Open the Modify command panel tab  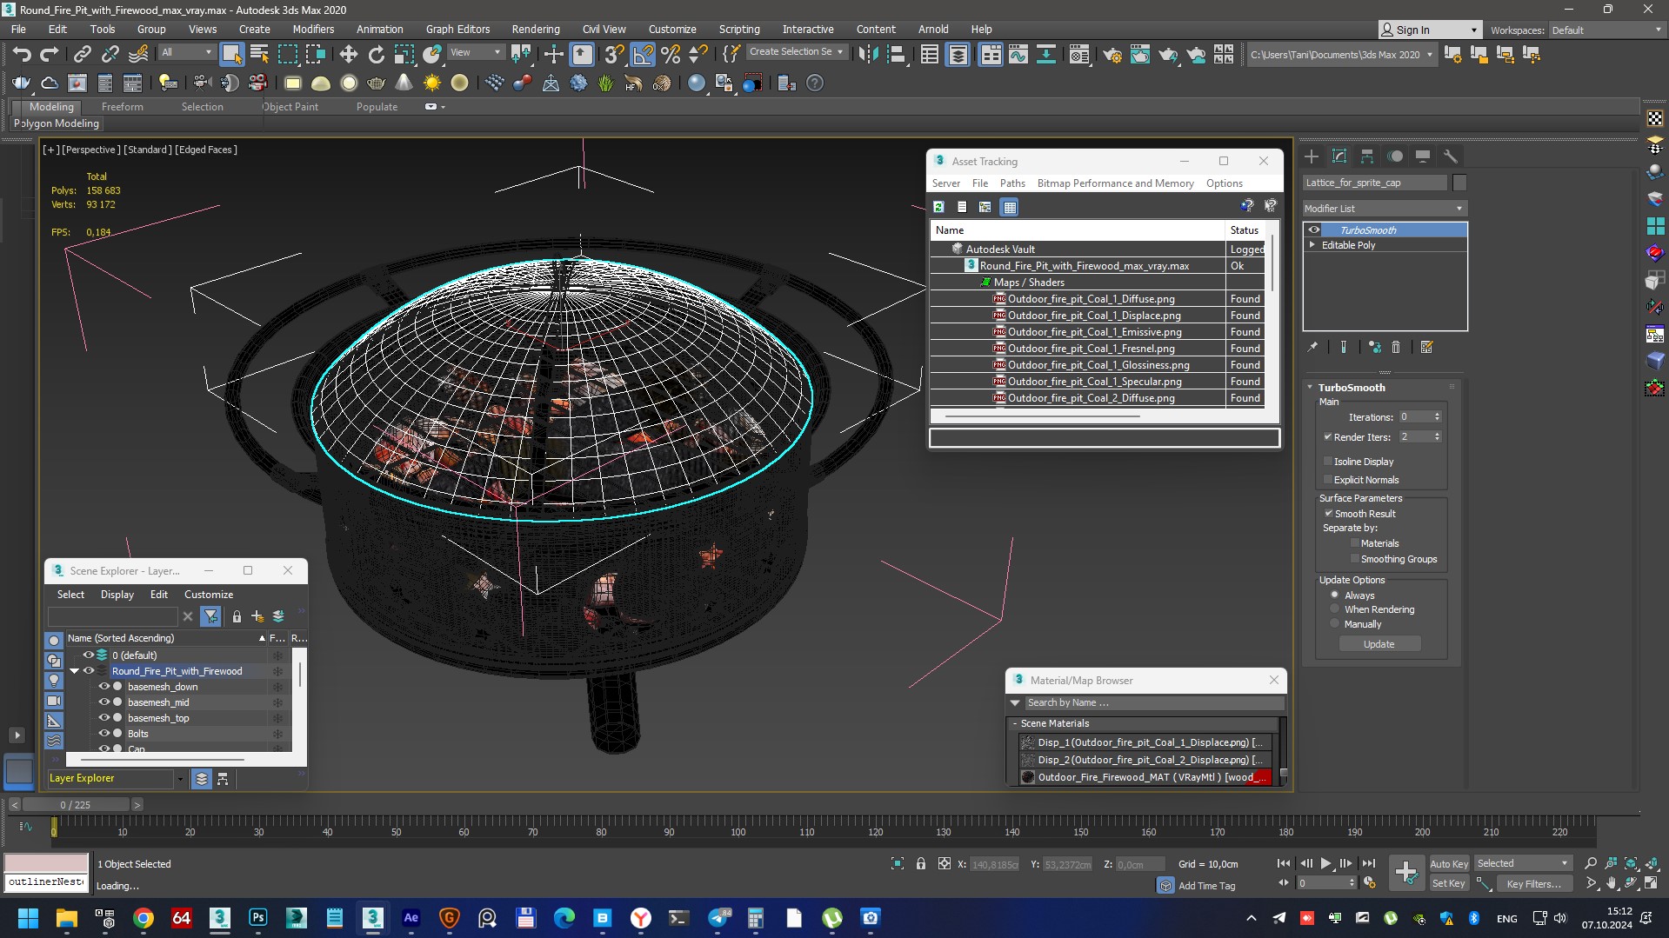tap(1339, 156)
